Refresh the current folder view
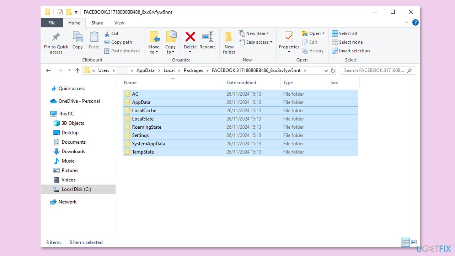This screenshot has height=256, width=455. pos(333,70)
